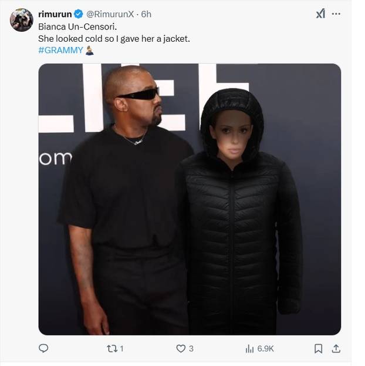Open the rimurun profile avatar
Viewport: 365px width, 366px height.
22,20
